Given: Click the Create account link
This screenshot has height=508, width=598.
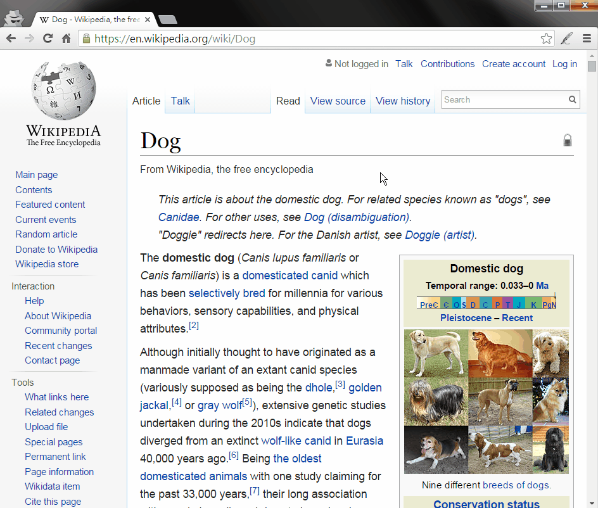Looking at the screenshot, I should tap(513, 64).
